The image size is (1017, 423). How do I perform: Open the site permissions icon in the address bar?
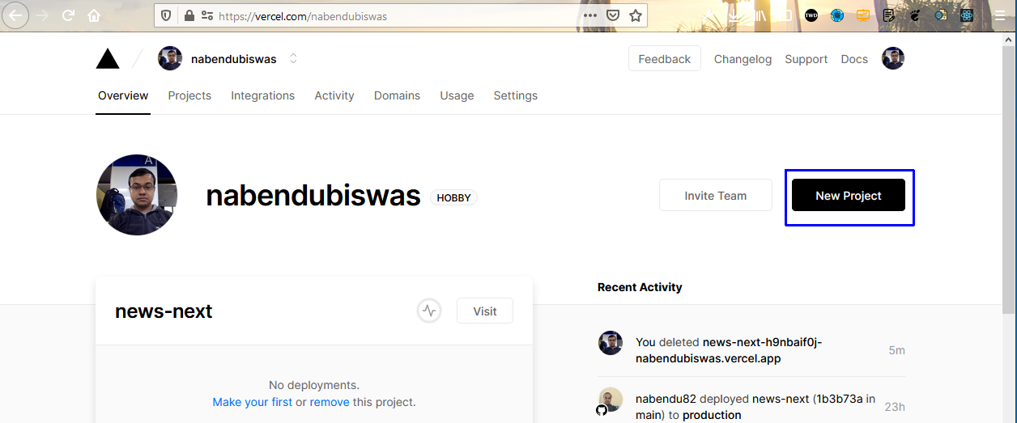[207, 15]
